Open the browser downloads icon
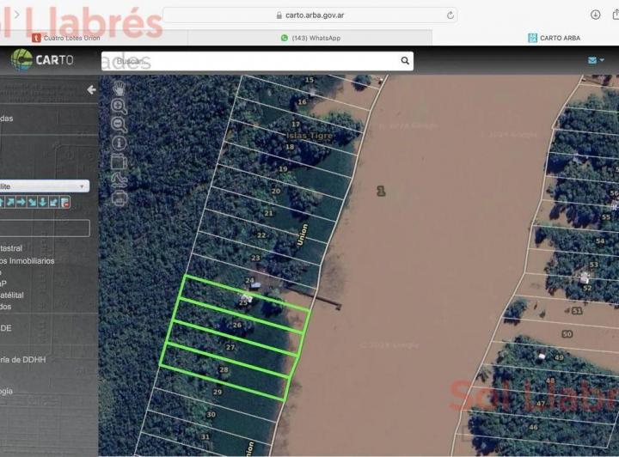The image size is (619, 457). 595,15
